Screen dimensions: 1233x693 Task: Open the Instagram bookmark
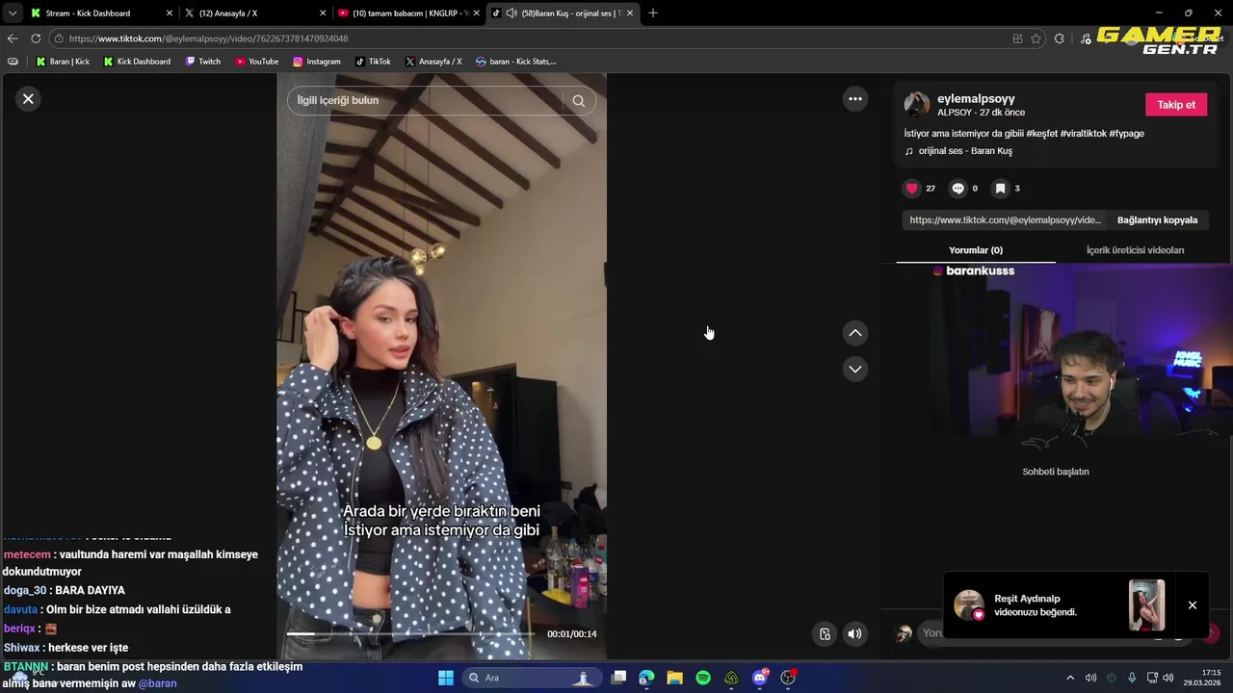pos(317,62)
